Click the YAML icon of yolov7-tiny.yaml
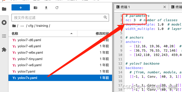Viewport: 182px width, 92px height. 14,59
